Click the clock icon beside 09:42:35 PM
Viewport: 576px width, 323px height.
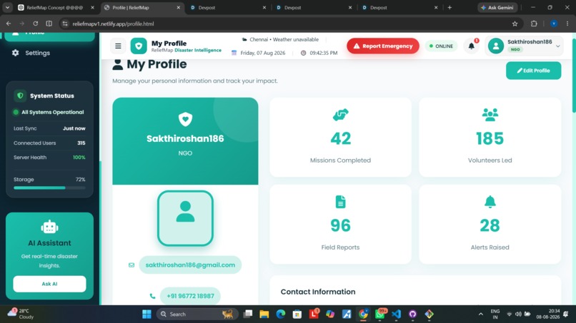tap(304, 53)
